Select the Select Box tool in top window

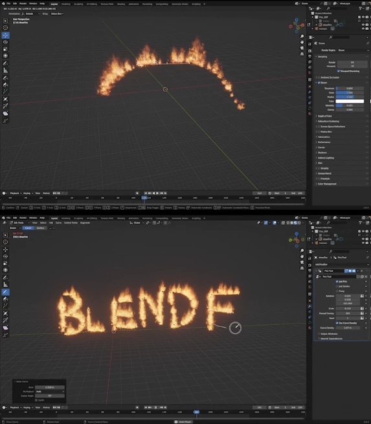pos(5,21)
